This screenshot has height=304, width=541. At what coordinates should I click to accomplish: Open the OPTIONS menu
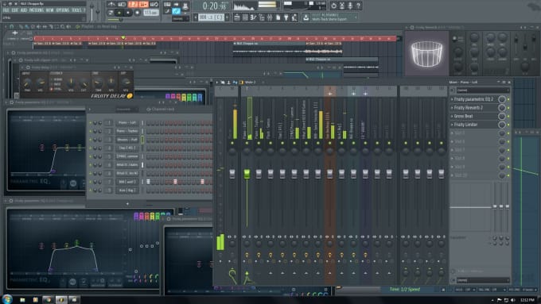pos(62,10)
